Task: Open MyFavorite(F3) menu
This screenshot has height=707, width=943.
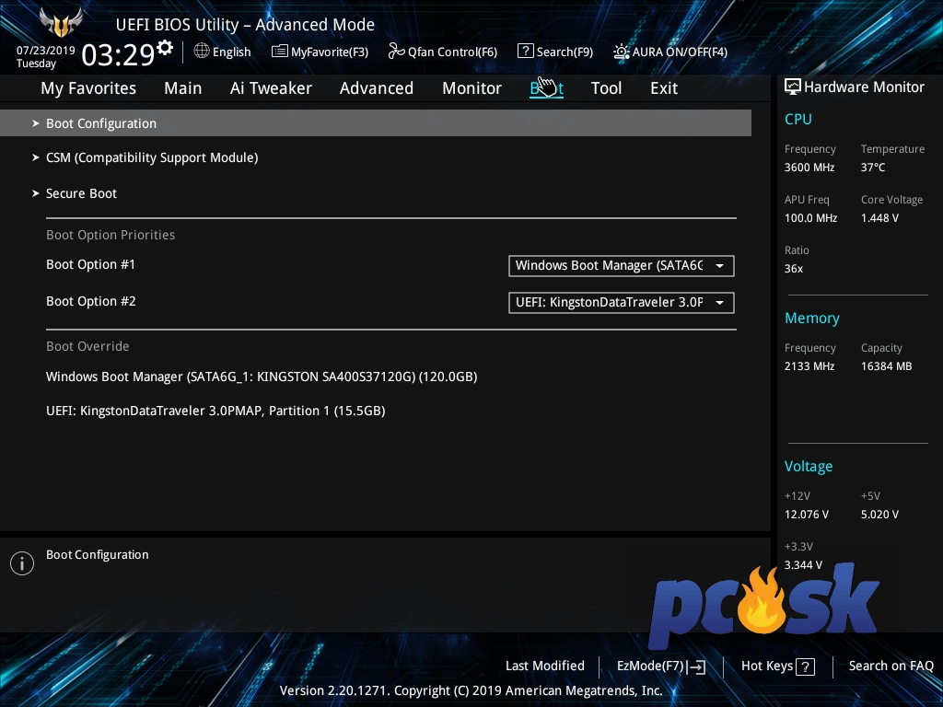Action: [x=330, y=52]
